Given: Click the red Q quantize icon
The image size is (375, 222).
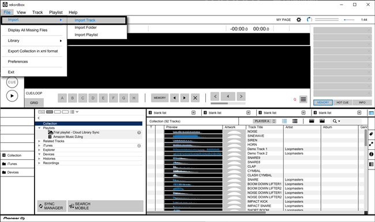Looking at the screenshot, I should (295, 99).
